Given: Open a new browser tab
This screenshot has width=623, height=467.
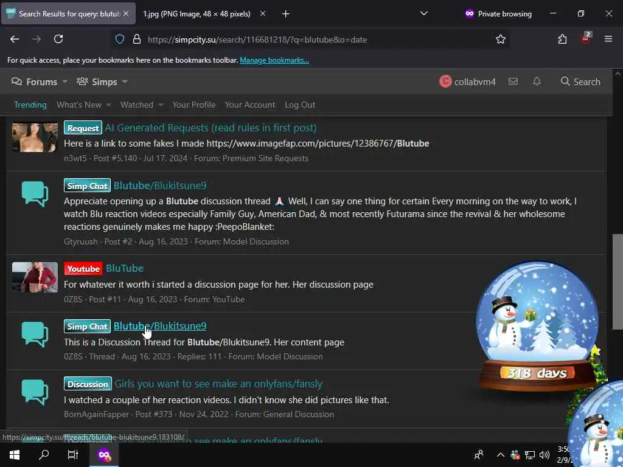Looking at the screenshot, I should (286, 14).
